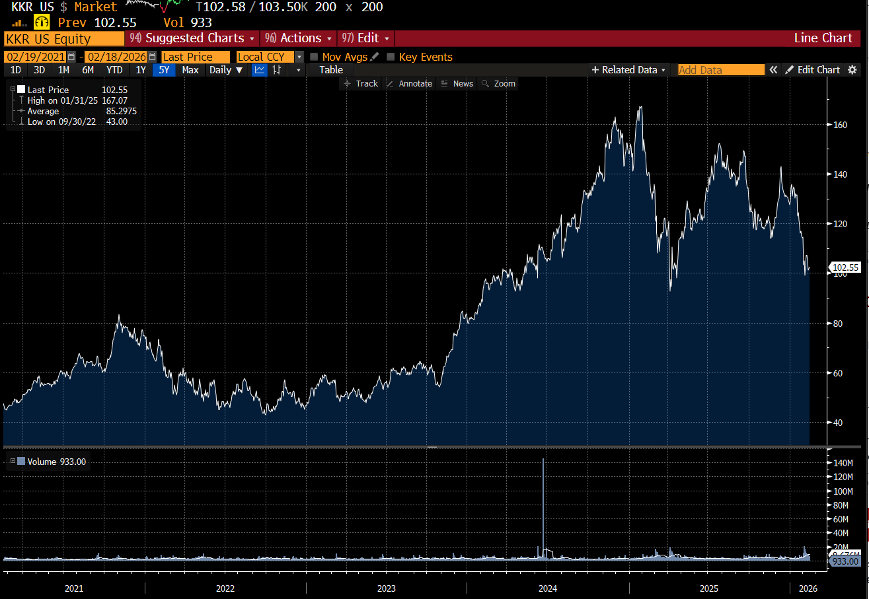The image size is (869, 599).
Task: Activate the Annotate tool
Action: (x=409, y=84)
